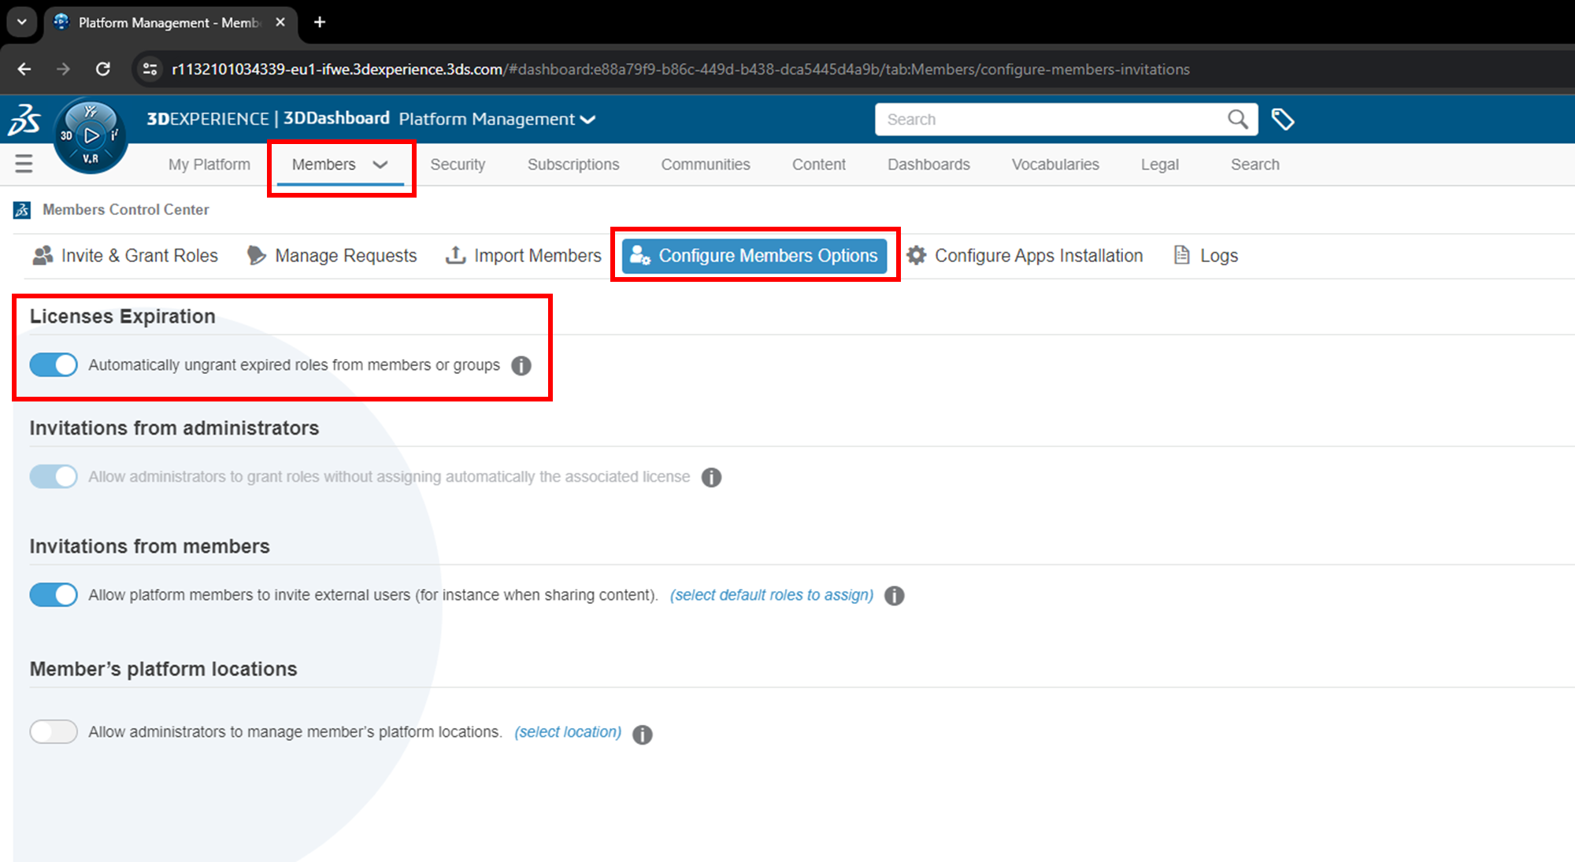
Task: Toggle allow members to invite external users
Action: [54, 595]
